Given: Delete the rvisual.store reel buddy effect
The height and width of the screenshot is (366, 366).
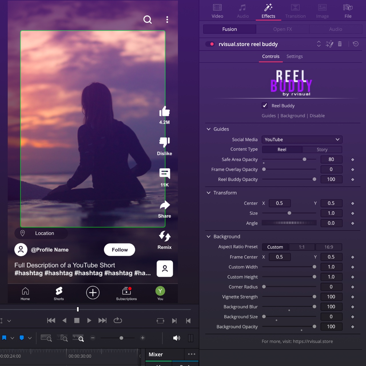Looking at the screenshot, I should [x=340, y=44].
